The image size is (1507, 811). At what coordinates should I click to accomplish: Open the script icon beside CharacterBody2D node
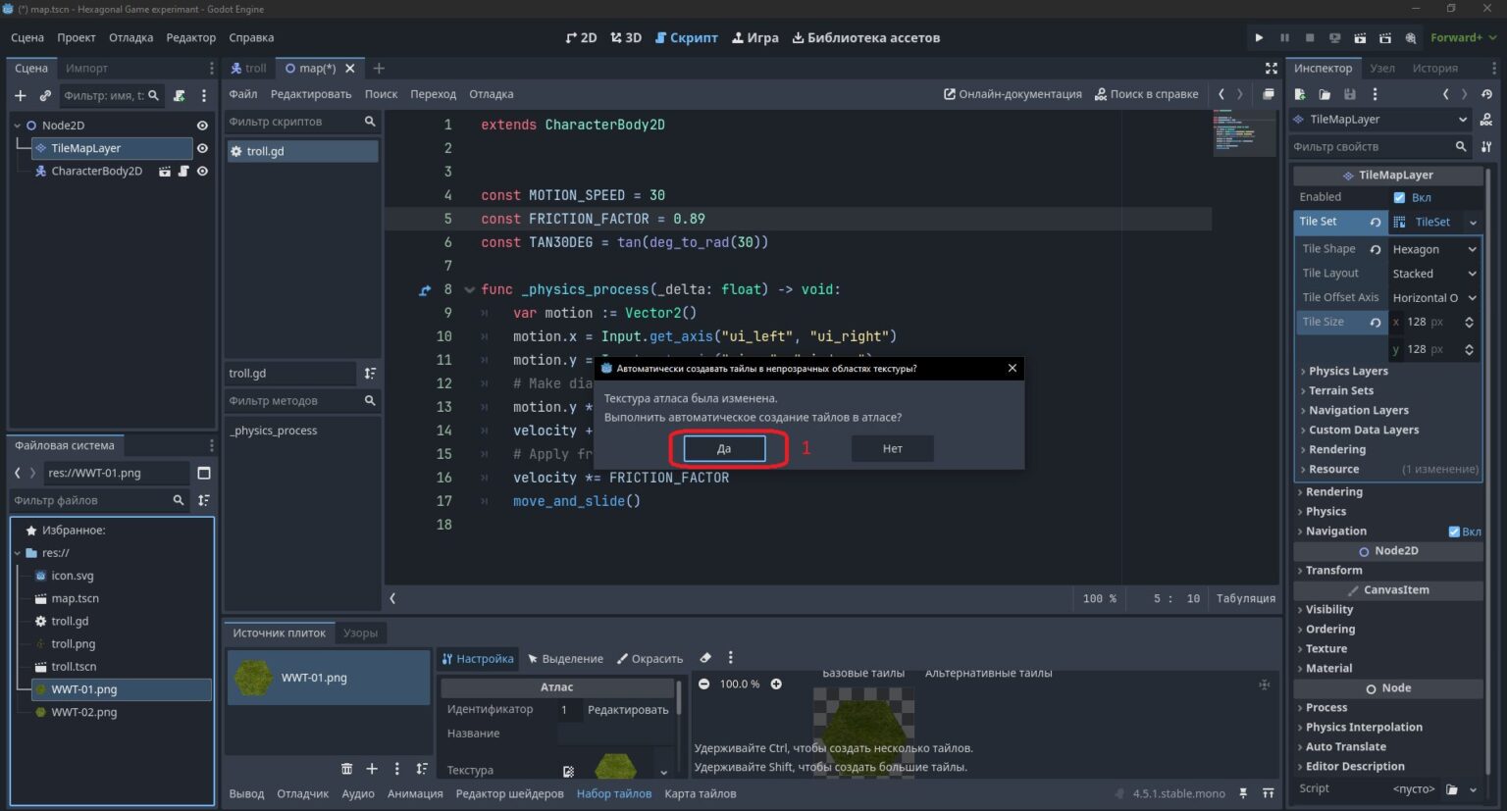[x=183, y=171]
